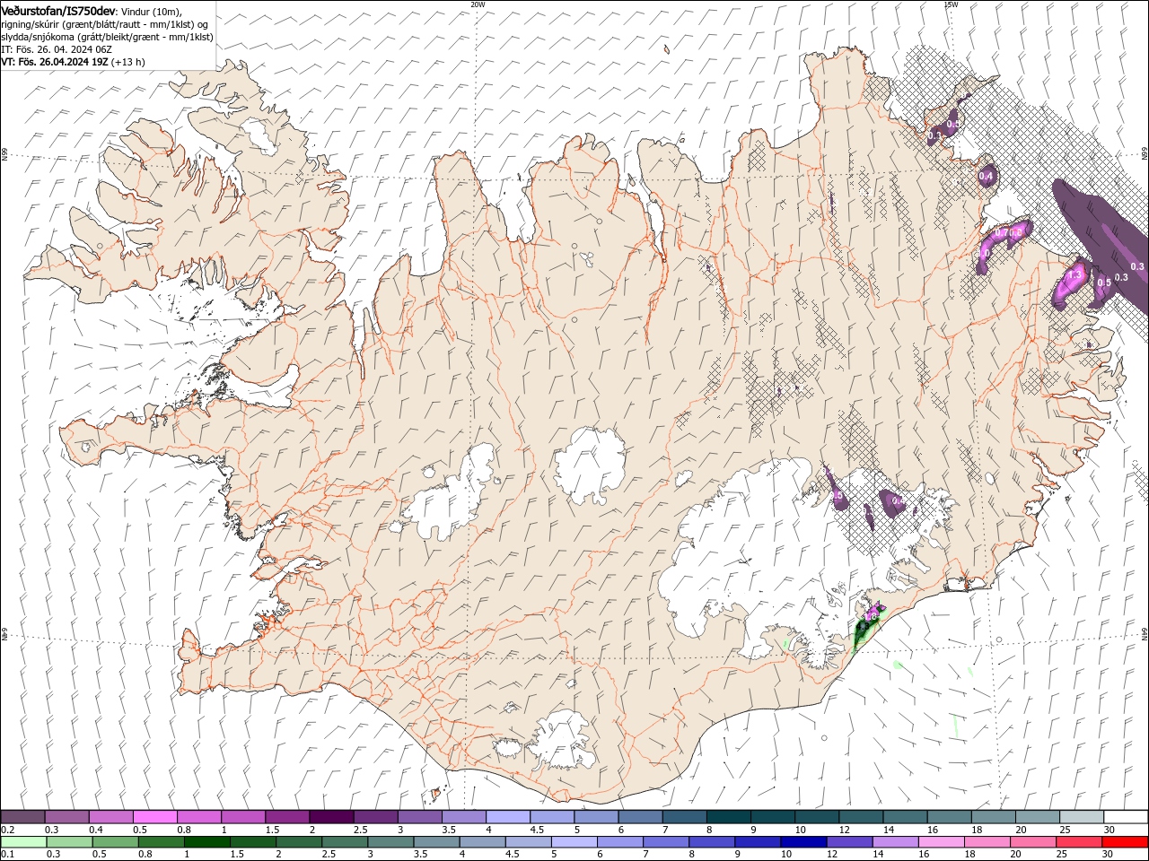This screenshot has width=1149, height=861.
Task: Select lower legend swatch between 20 and 25
Action: (x=1032, y=841)
